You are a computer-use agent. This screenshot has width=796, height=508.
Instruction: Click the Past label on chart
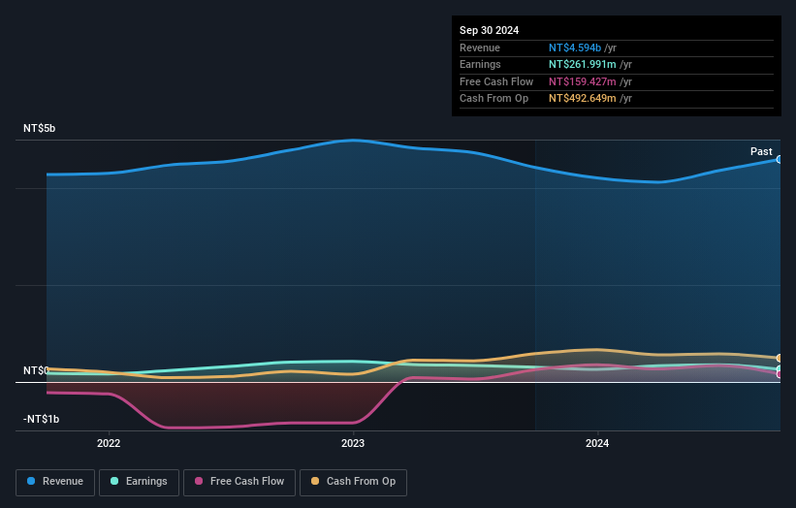coord(761,151)
